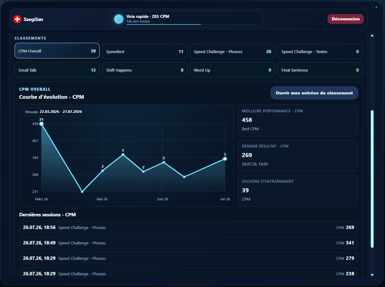Click the Voie rapide - 283 CPM title
Viewport: 385px width, 287px height.
point(148,16)
